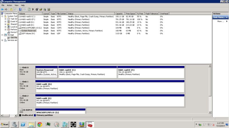Collapse the System Tools tree node
The height and width of the screenshot is (128, 229).
2,16
